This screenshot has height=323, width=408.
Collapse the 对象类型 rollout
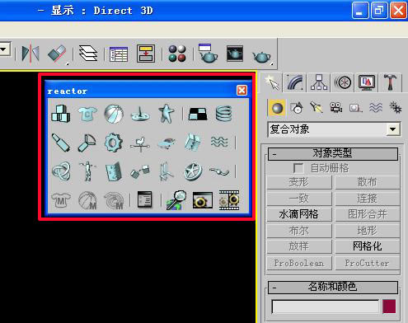[333, 154]
